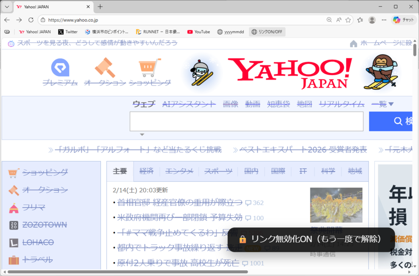Click the フリマ tent icon in the sidebar
This screenshot has width=419, height=276.
pos(14,208)
